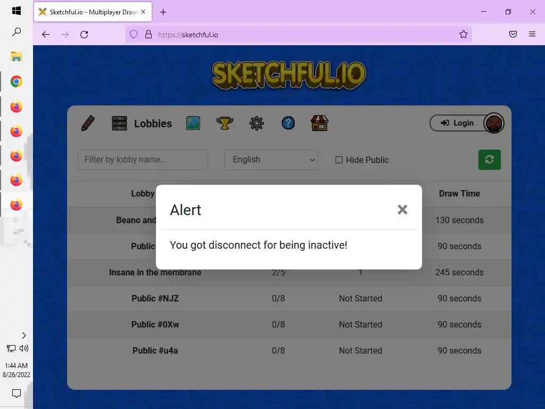545x409 pixels.
Task: Open the trophy leaderboard icon
Action: coord(225,123)
